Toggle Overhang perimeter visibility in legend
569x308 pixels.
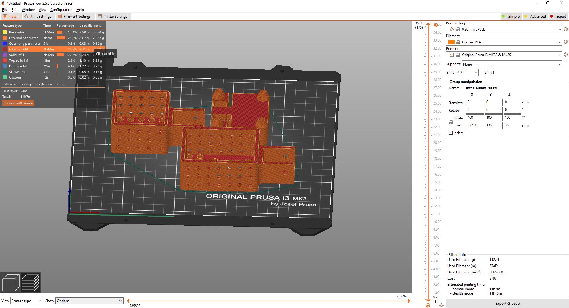click(x=53, y=44)
